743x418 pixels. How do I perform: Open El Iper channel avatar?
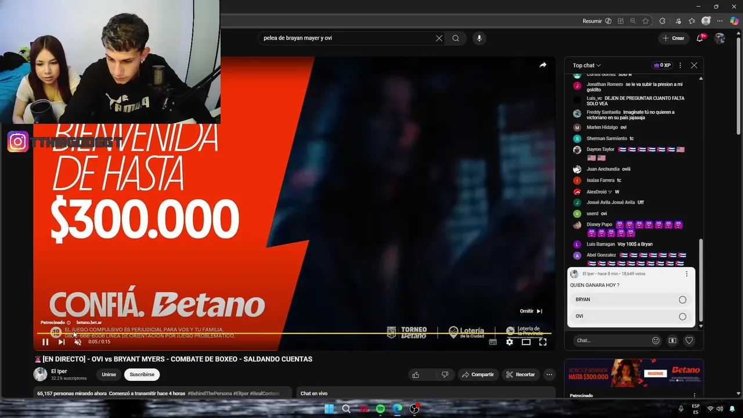(40, 374)
